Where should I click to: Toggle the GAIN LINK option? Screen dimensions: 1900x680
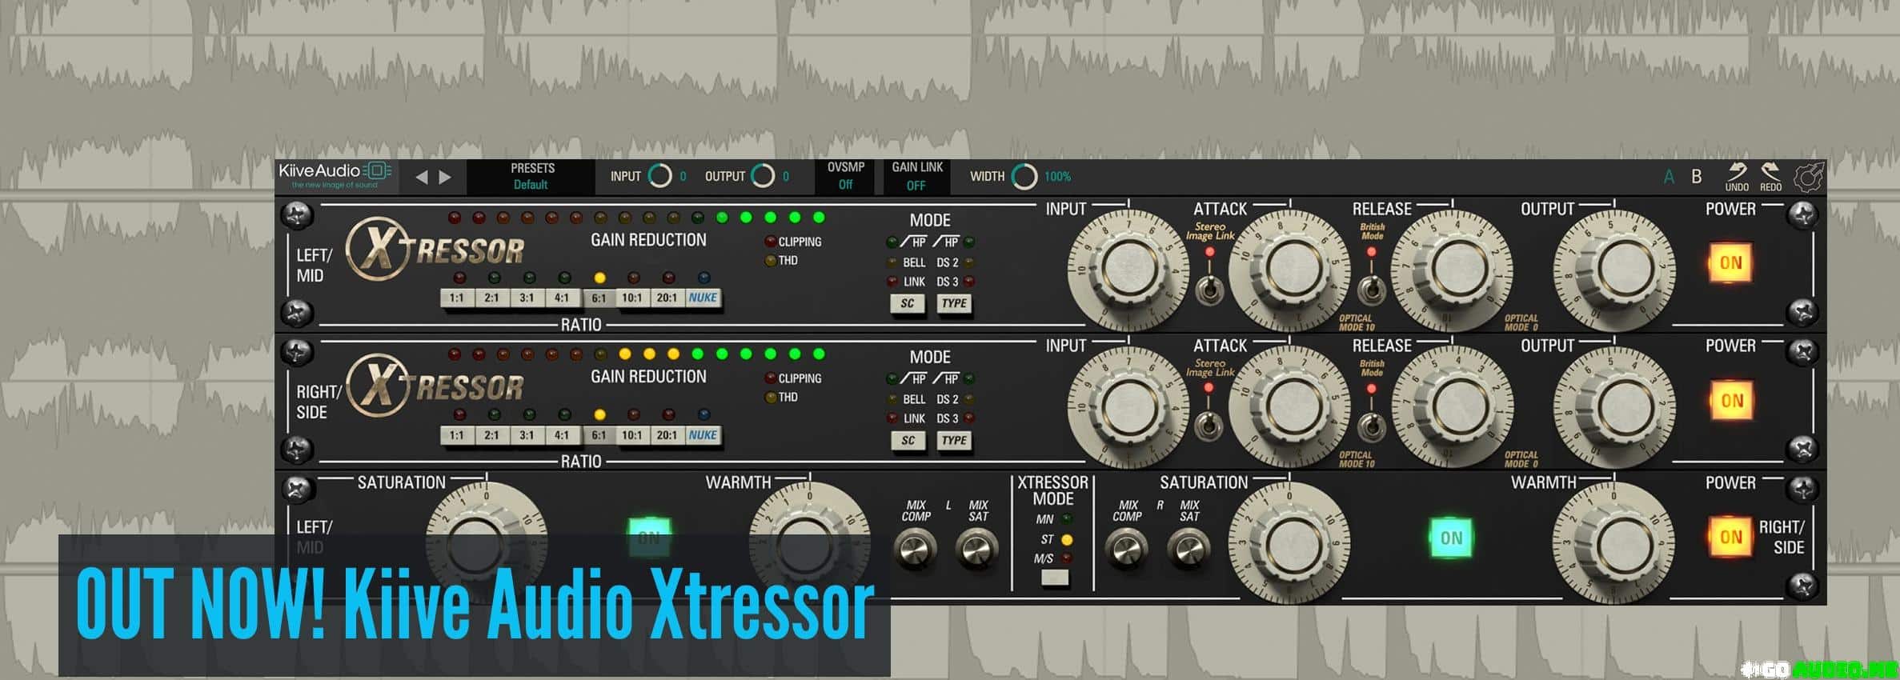(x=917, y=176)
